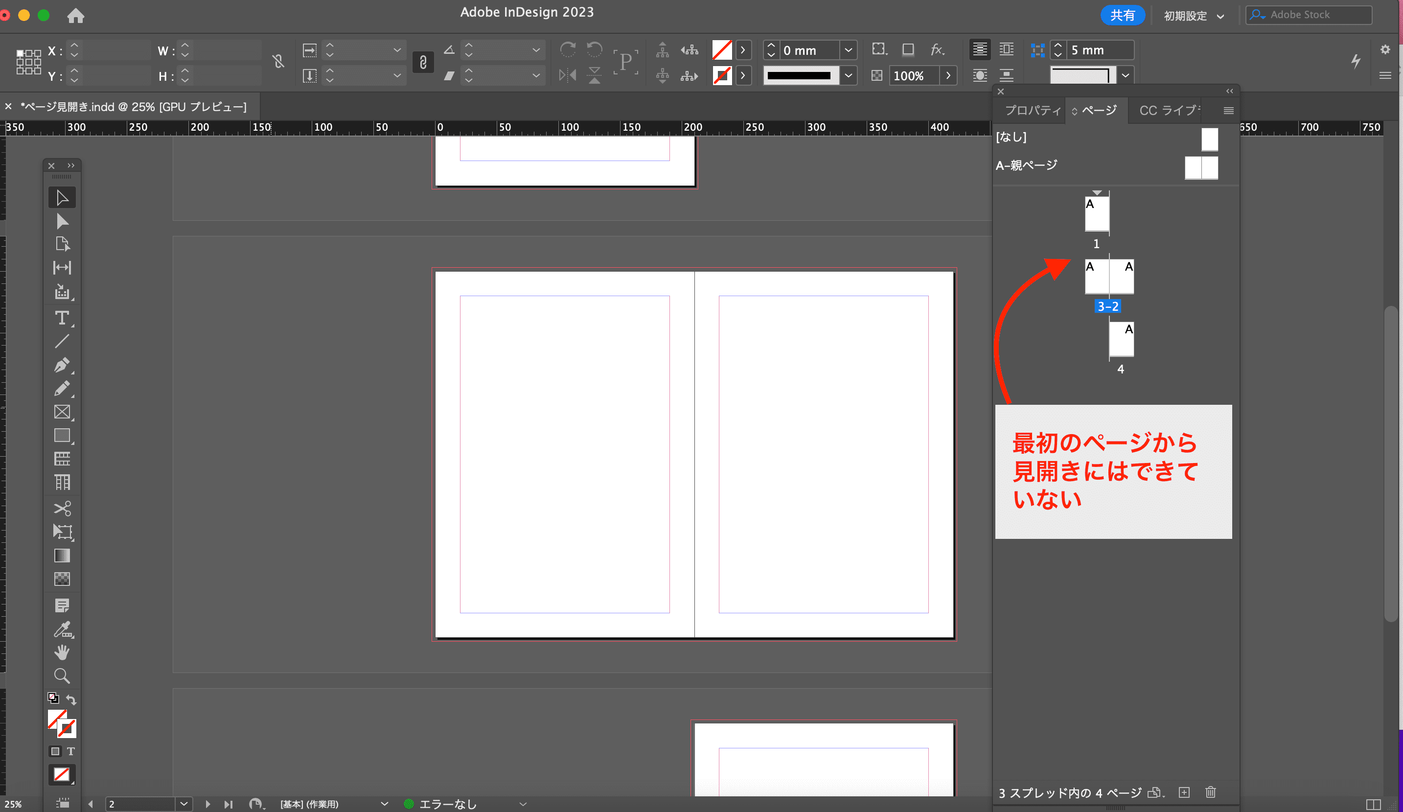Screen dimensions: 1403x812
Task: Select the Selection tool arrow
Action: [62, 198]
